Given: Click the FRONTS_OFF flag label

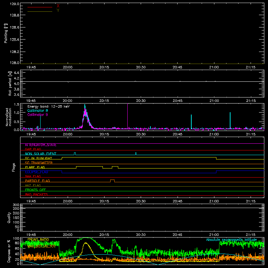Looking at the screenshot, I should coord(36,190).
